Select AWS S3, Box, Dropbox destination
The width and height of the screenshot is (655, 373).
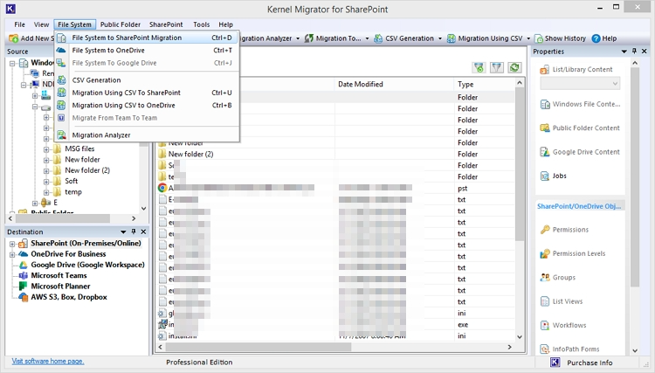[x=69, y=297]
